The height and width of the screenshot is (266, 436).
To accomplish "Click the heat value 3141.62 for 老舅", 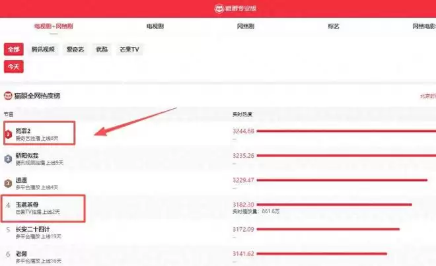I will point(243,253).
